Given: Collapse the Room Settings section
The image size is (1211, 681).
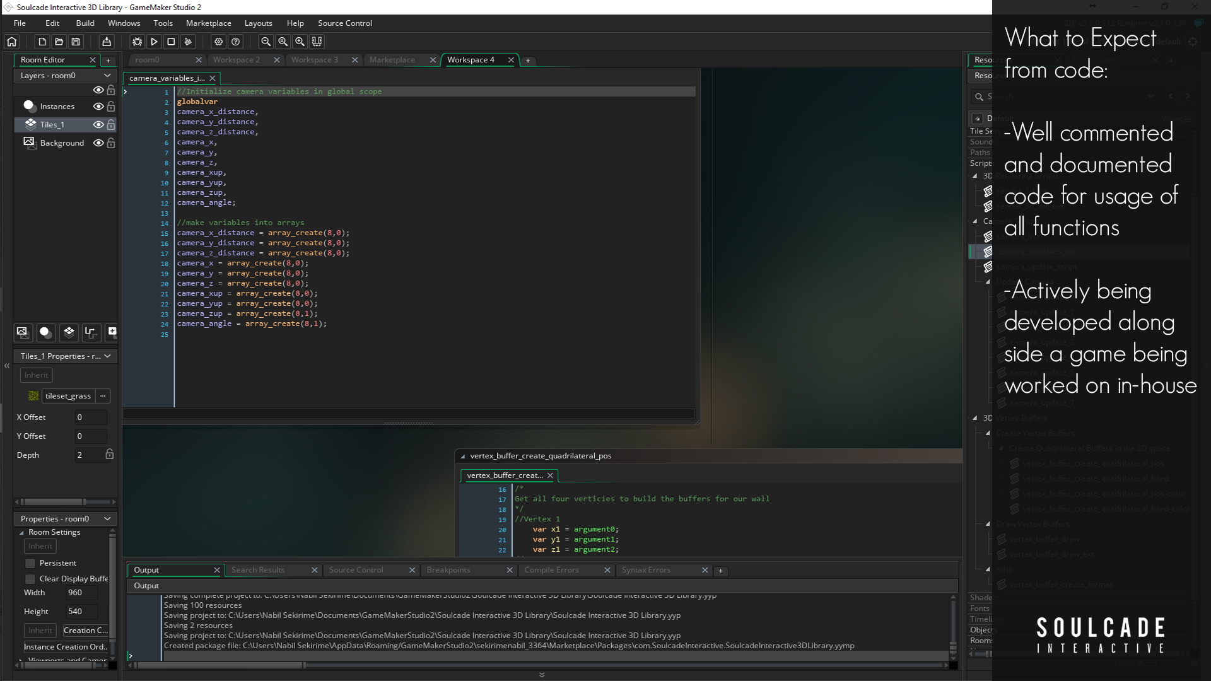Looking at the screenshot, I should click(x=21, y=533).
